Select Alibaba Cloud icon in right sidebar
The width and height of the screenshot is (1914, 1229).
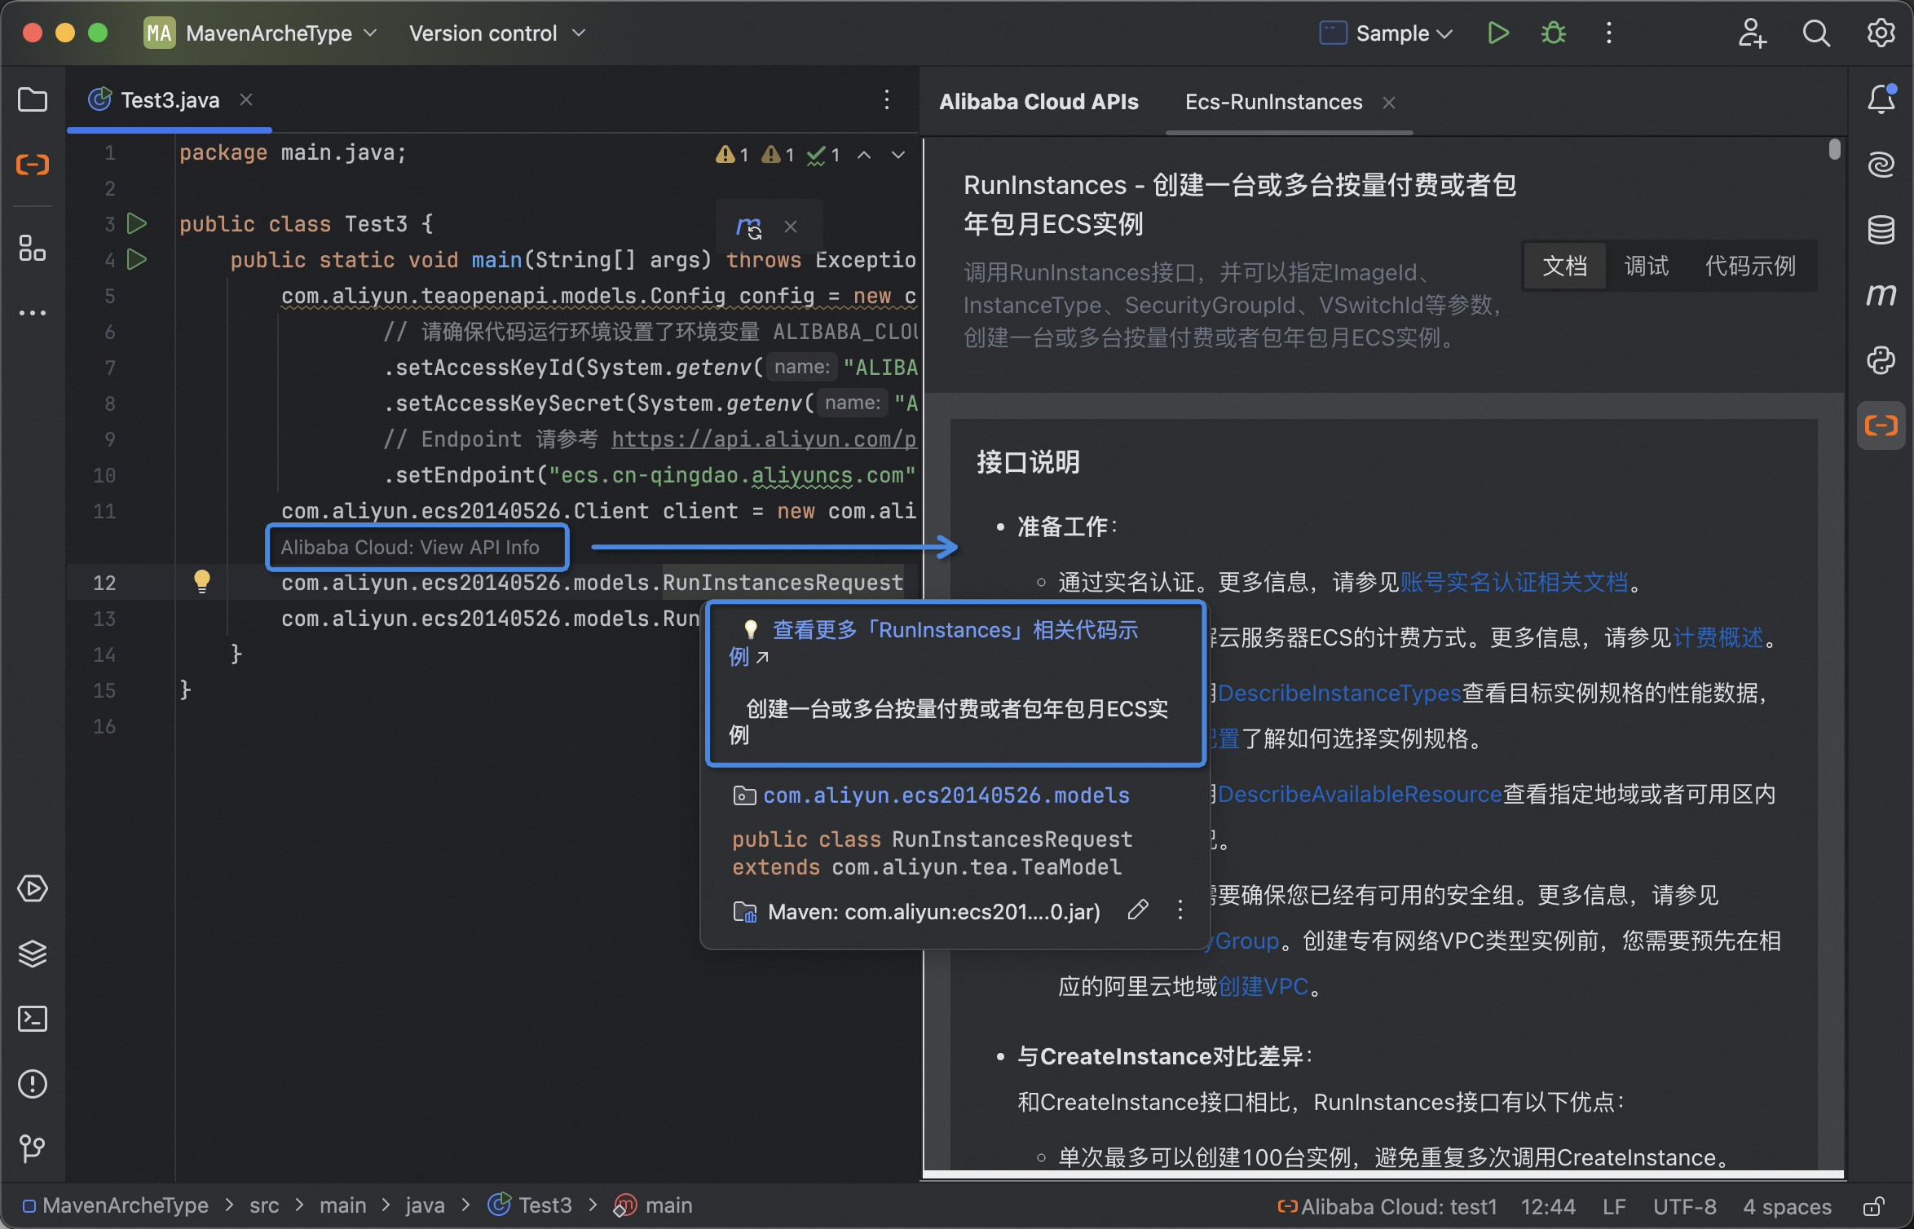[x=1881, y=425]
